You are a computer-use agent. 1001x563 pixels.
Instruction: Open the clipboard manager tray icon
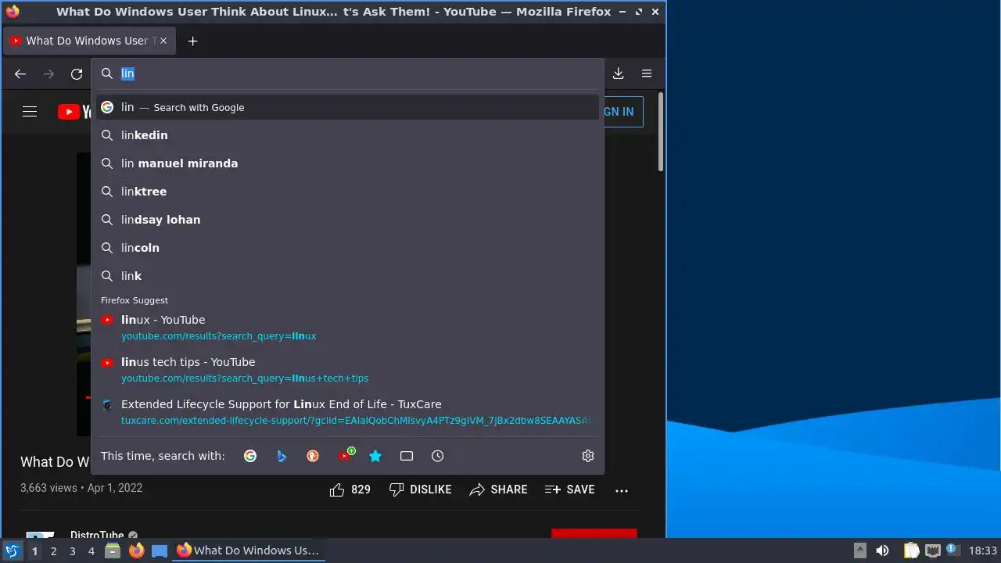coord(911,550)
